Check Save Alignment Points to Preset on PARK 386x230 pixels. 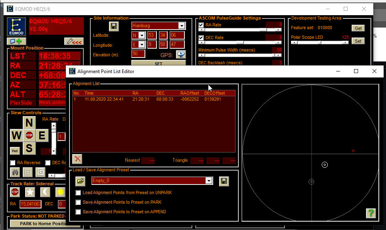coord(78,202)
